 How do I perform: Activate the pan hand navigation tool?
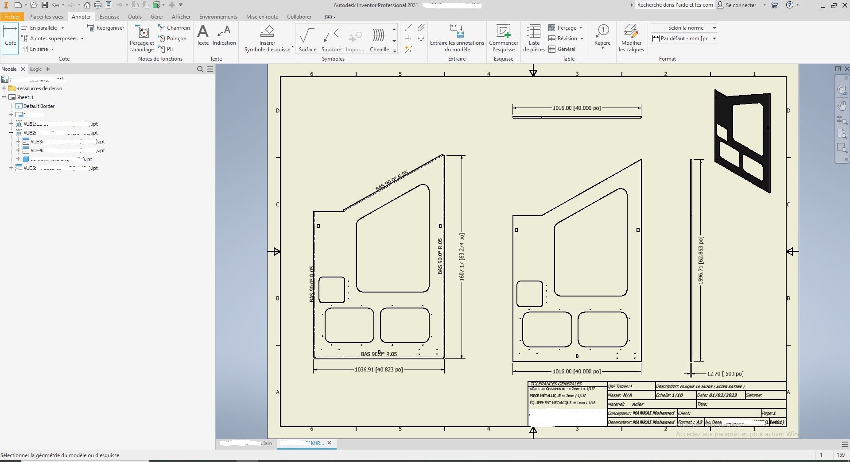[842, 105]
